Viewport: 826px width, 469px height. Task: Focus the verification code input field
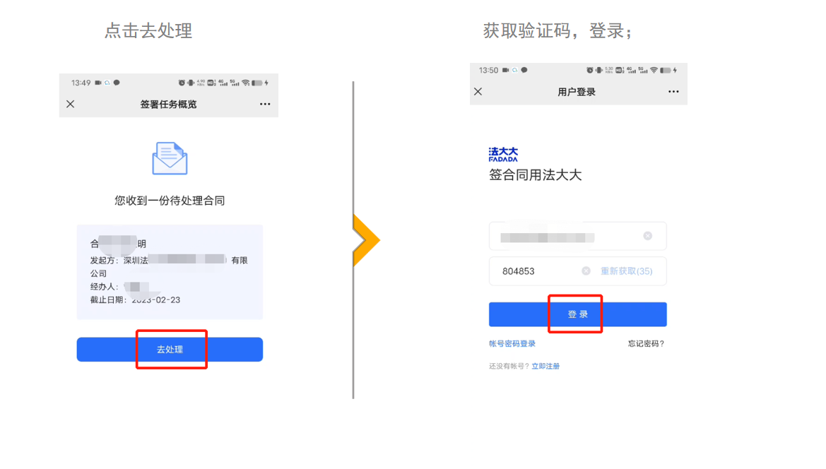click(x=537, y=271)
